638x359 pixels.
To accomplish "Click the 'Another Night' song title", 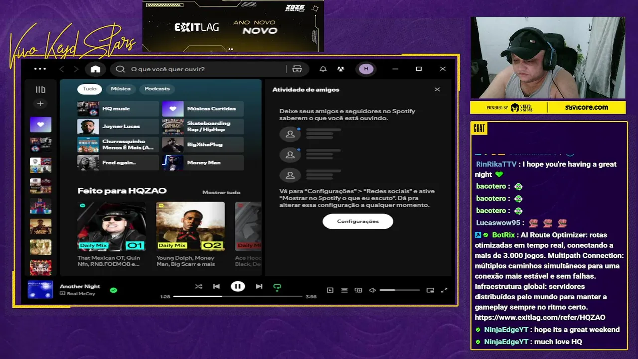I will [80, 286].
